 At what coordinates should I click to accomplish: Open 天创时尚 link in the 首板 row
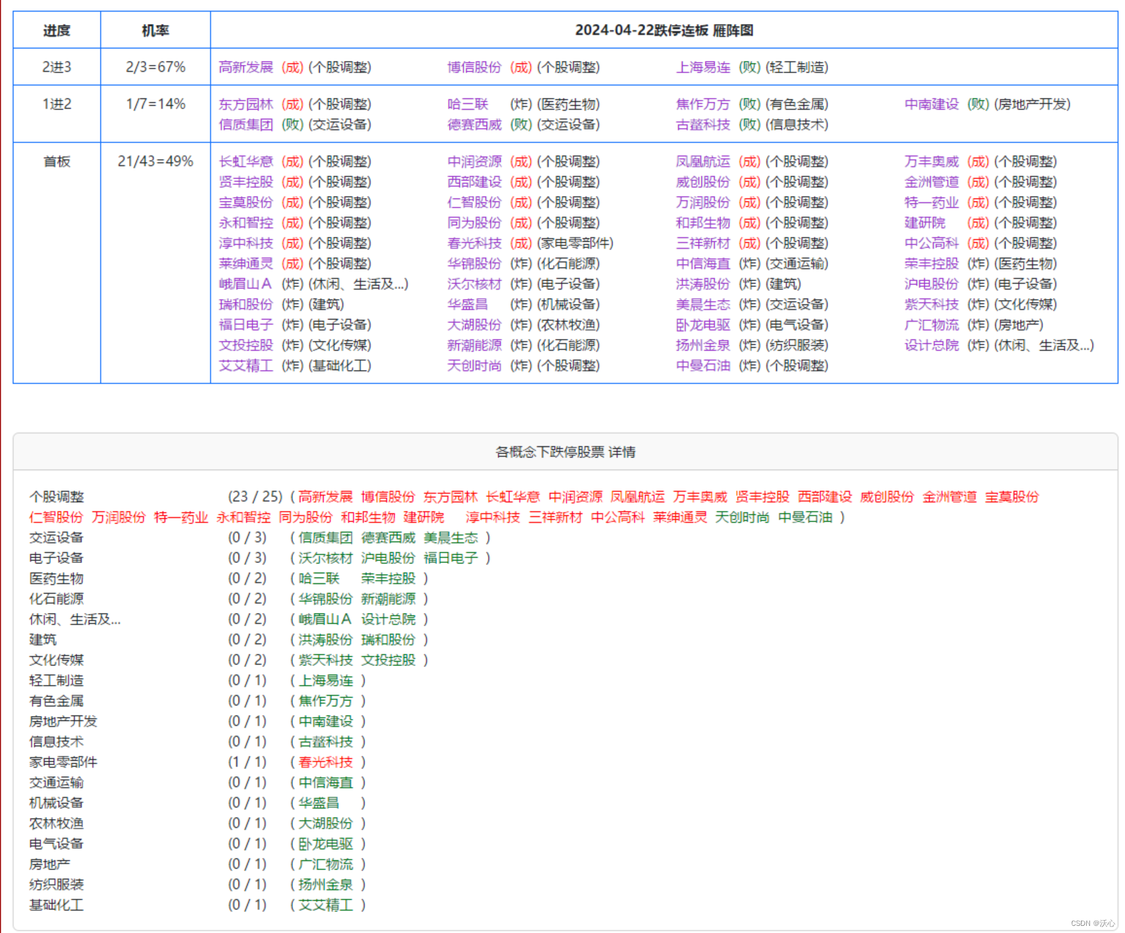(x=474, y=366)
